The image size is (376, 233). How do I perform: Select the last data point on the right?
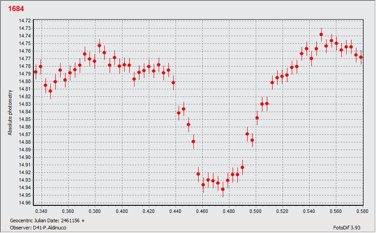coord(361,57)
